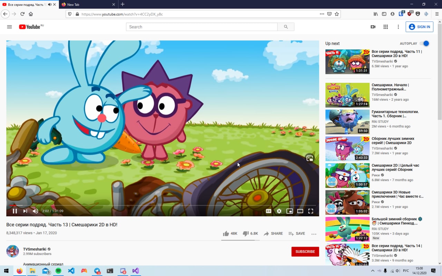
Task: Toggle the Autoplay switch
Action: (x=424, y=43)
